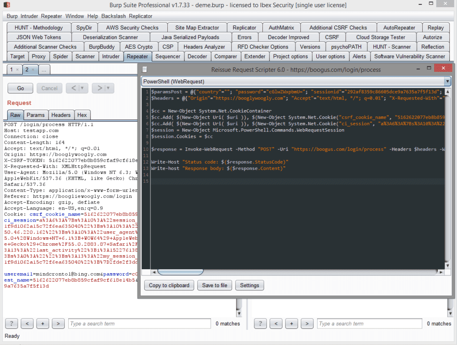Switch to the Scanner tab
Screen dimensions: 457x345
click(85, 57)
